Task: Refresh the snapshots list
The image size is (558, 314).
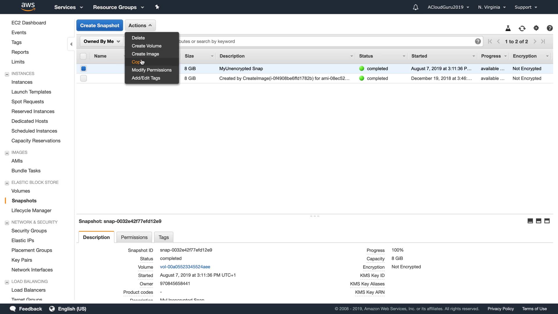Action: (522, 28)
